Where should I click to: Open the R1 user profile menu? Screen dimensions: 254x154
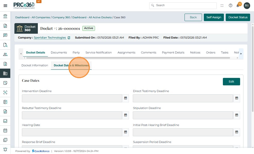click(x=247, y=5)
